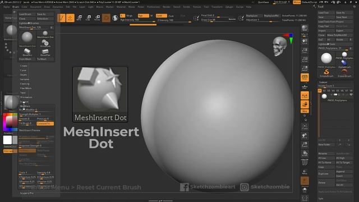
Task: Activate the Edit mode button
Action: pyautogui.click(x=61, y=18)
